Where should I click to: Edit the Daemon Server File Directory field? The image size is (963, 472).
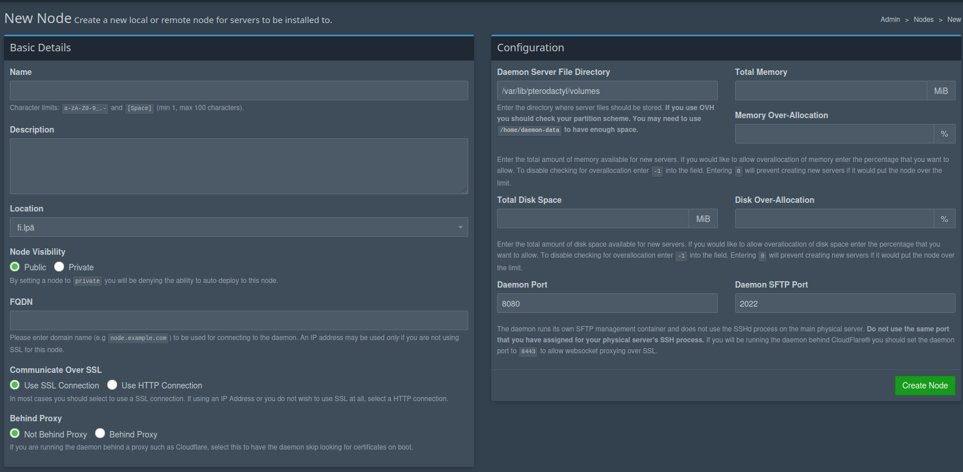(607, 90)
